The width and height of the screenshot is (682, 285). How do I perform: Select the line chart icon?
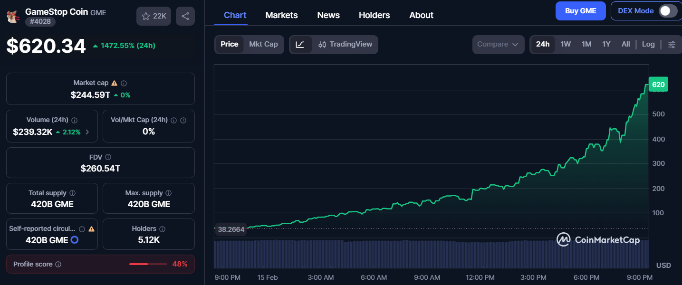click(x=300, y=44)
